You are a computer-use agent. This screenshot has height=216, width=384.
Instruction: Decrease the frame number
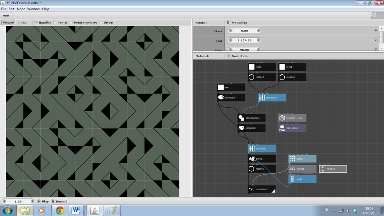4,201
